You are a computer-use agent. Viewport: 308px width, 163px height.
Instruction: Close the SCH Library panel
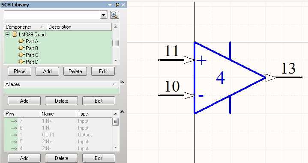pyautogui.click(x=123, y=5)
